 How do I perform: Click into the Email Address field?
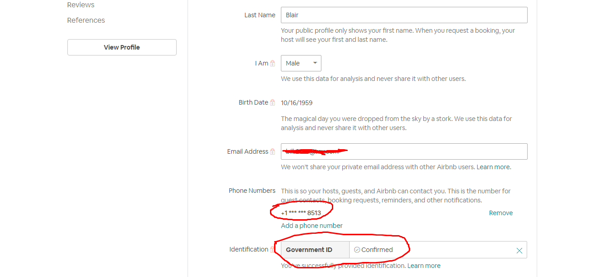click(432, 151)
